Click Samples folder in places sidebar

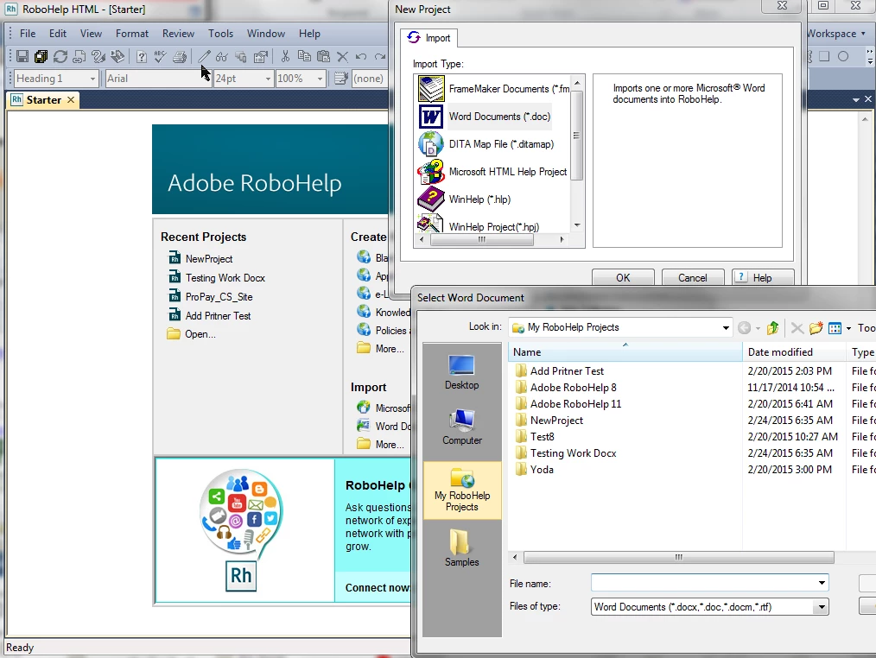pos(461,547)
